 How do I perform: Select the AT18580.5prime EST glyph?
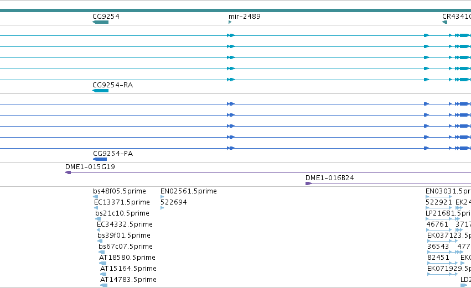tap(103, 263)
